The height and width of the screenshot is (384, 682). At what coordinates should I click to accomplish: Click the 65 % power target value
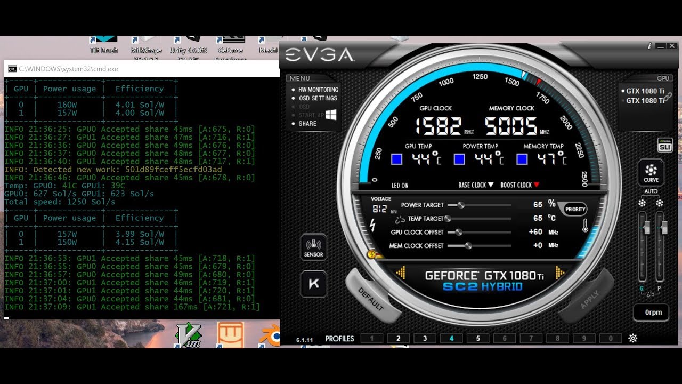[538, 204]
